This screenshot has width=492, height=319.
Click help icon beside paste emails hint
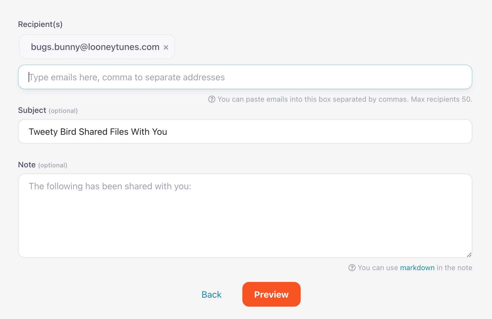(212, 99)
